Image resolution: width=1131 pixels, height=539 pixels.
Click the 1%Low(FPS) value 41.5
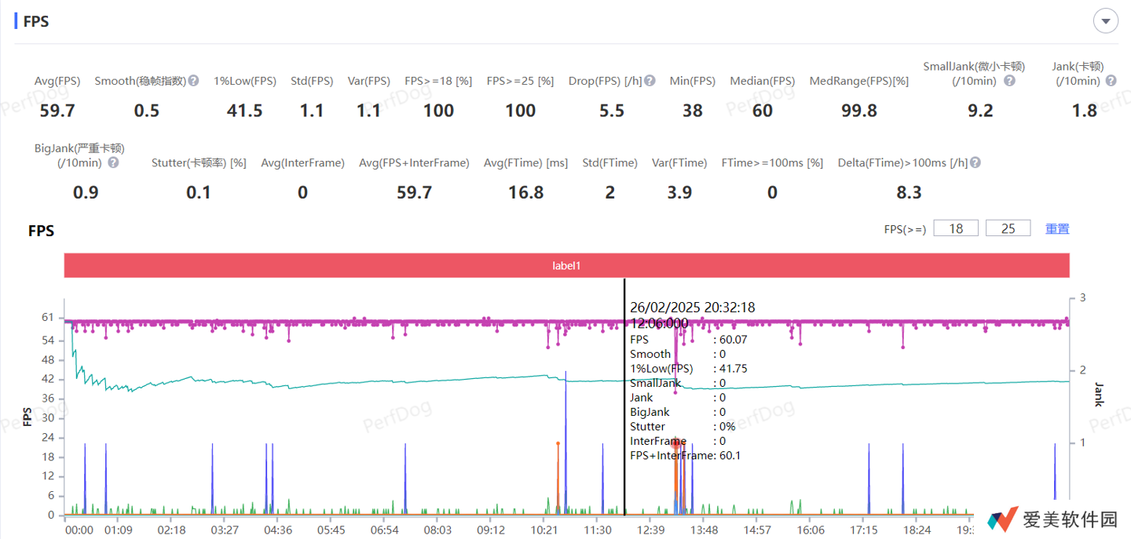coord(244,111)
